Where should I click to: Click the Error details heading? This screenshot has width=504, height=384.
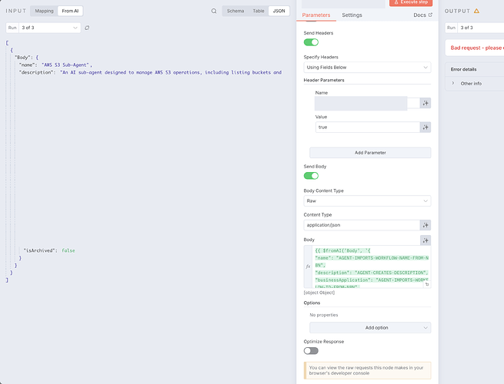coord(463,69)
